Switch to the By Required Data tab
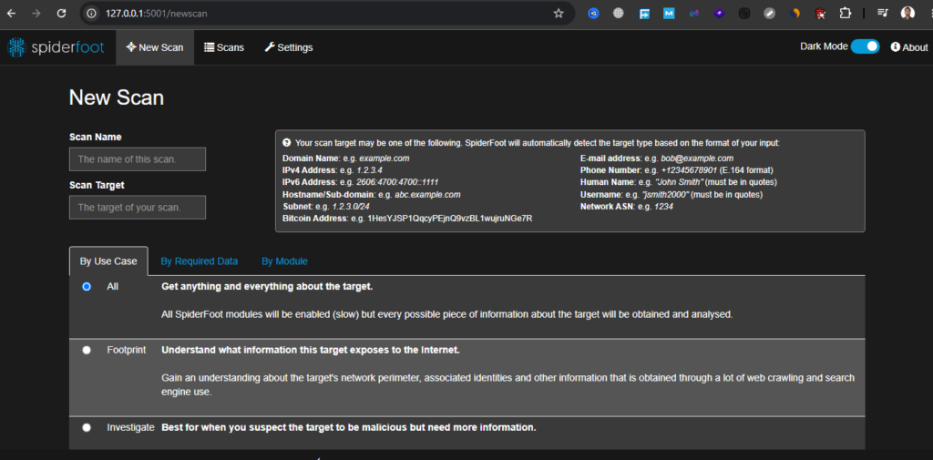Screen dimensions: 933x460 (200, 261)
